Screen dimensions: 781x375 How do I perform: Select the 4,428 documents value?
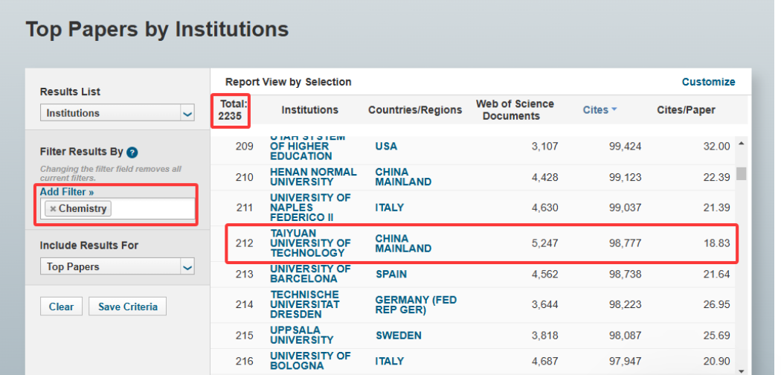click(x=544, y=177)
